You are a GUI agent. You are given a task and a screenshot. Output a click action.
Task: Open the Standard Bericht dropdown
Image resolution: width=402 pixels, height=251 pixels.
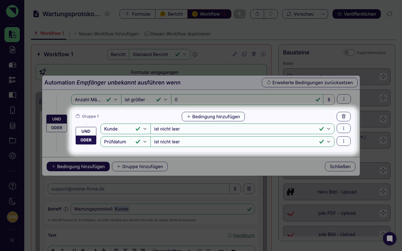coord(160,54)
